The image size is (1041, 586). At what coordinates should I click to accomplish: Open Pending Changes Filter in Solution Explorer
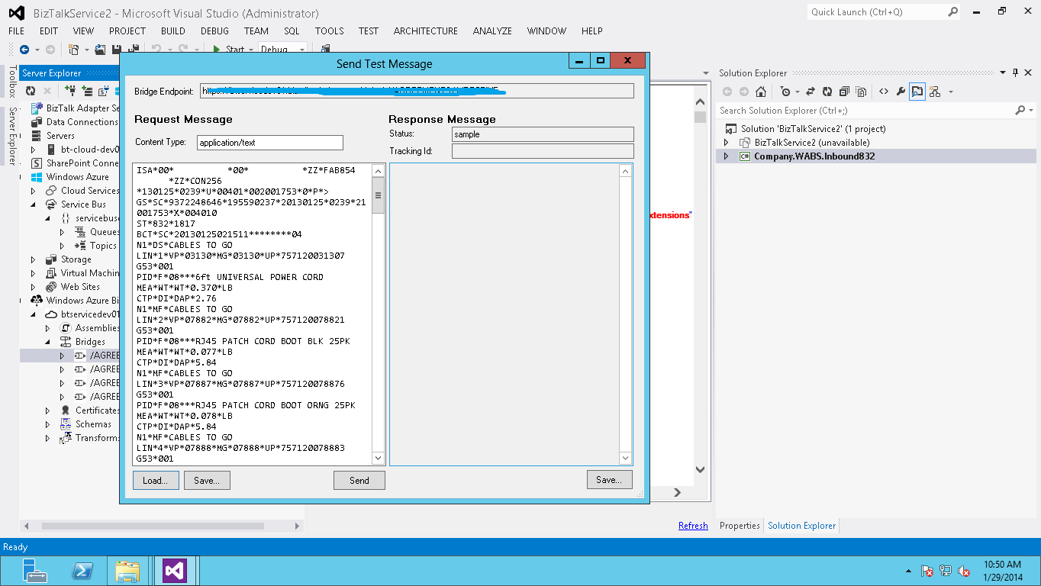coord(786,92)
